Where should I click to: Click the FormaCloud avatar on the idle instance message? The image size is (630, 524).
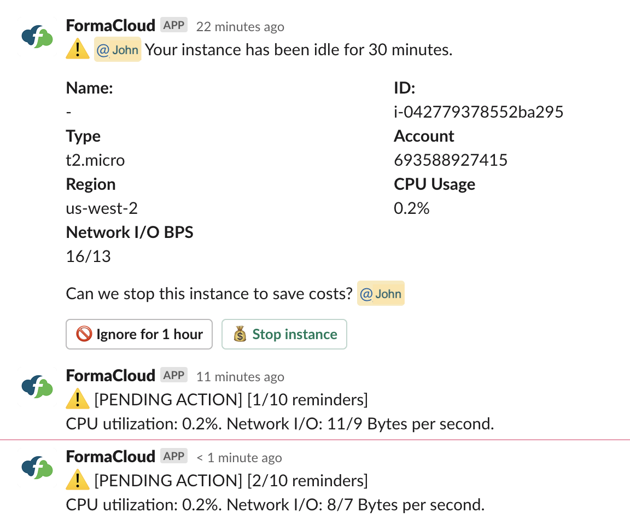[x=37, y=37]
